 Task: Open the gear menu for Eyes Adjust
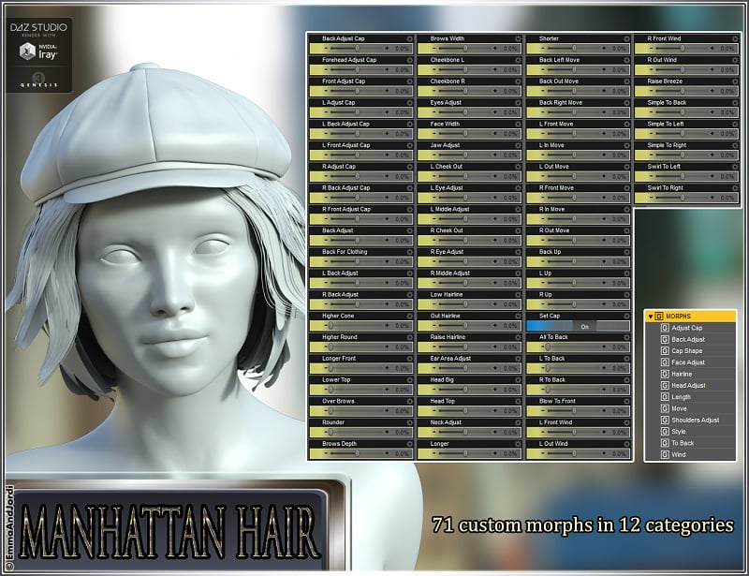click(518, 103)
